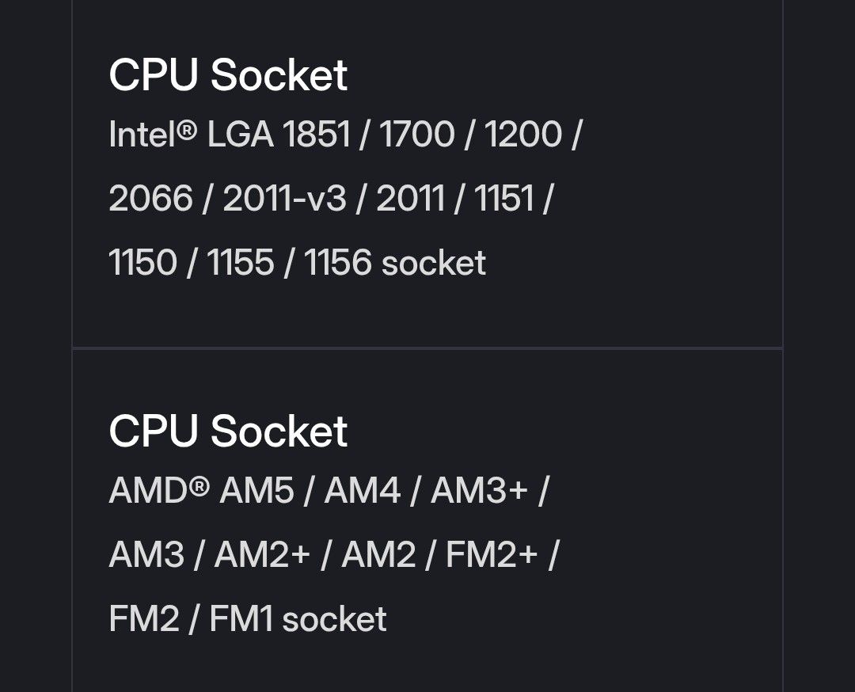855x692 pixels.
Task: Click the CPU Socket heading above AMD
Action: pos(228,431)
